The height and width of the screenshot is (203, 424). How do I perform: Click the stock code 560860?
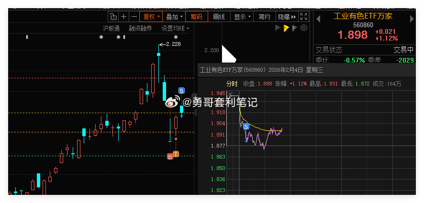coord(363,25)
